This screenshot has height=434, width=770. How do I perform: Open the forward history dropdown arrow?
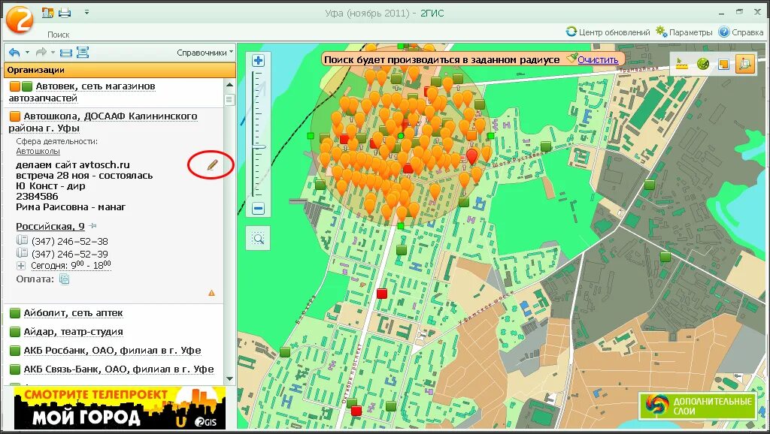pos(53,52)
